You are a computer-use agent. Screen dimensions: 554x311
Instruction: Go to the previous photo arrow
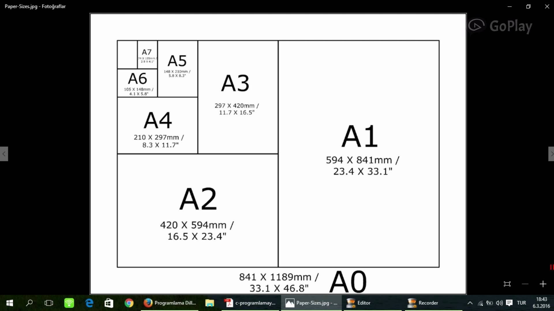[x=4, y=154]
